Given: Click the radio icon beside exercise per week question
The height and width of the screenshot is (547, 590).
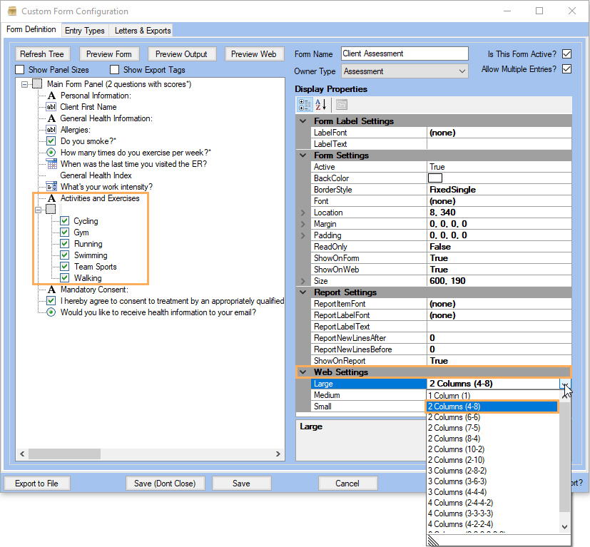Looking at the screenshot, I should tap(51, 153).
